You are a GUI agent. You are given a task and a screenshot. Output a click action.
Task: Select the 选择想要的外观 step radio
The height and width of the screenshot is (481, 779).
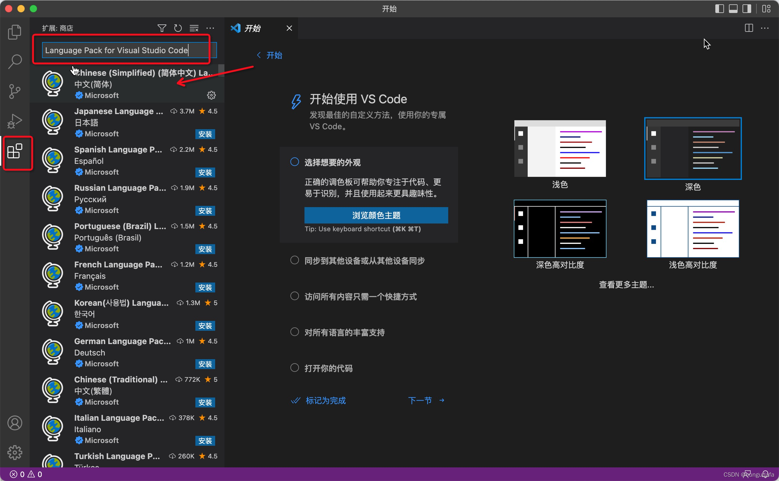click(295, 162)
